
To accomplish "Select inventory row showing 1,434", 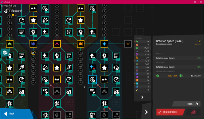I will coord(142,67).
